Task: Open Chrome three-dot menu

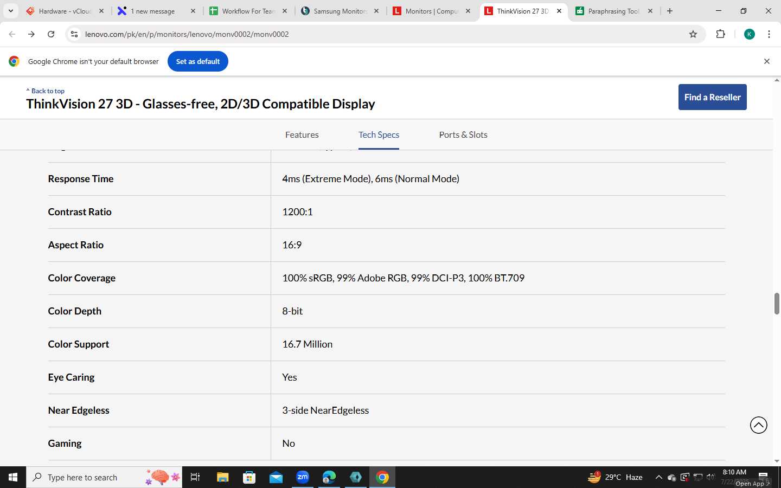Action: (x=769, y=34)
